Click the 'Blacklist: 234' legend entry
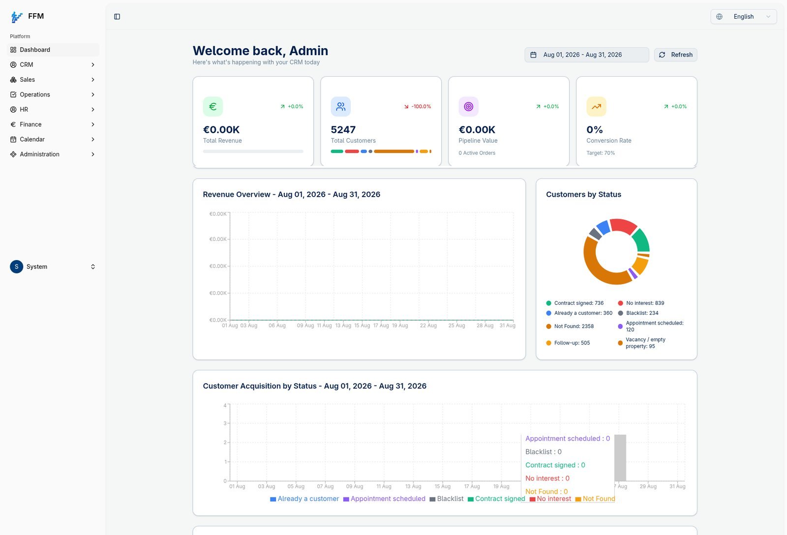This screenshot has width=787, height=535. (x=638, y=313)
